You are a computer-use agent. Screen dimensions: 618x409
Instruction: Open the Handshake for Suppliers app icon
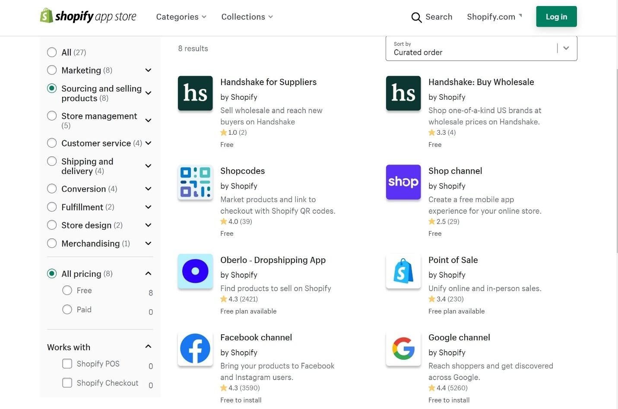click(195, 93)
